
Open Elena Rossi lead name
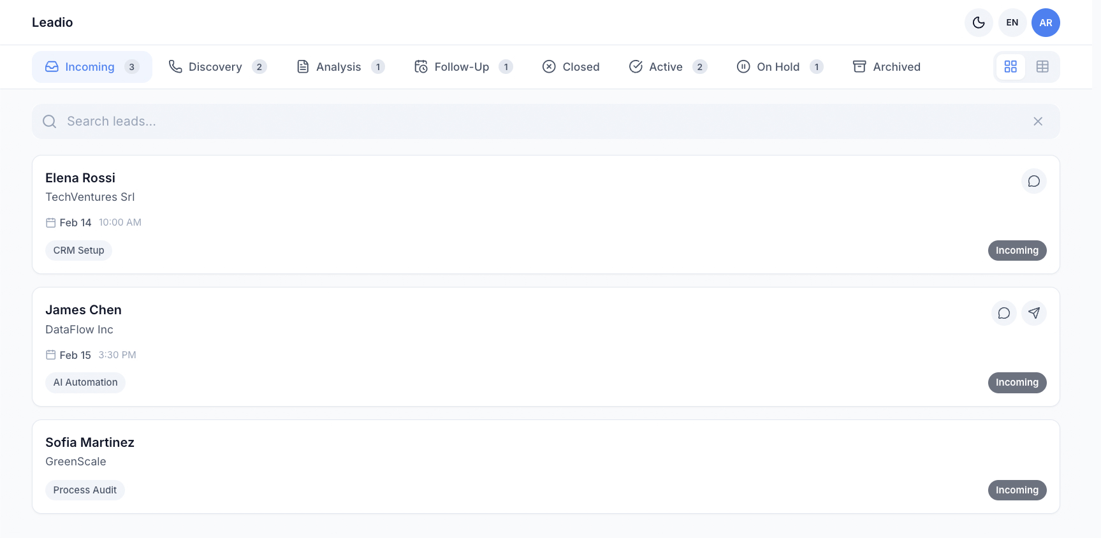(80, 178)
